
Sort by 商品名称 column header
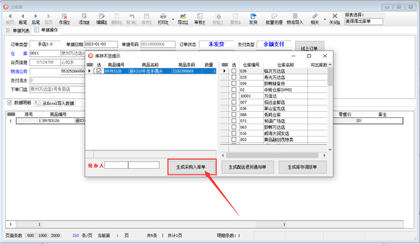(x=150, y=65)
